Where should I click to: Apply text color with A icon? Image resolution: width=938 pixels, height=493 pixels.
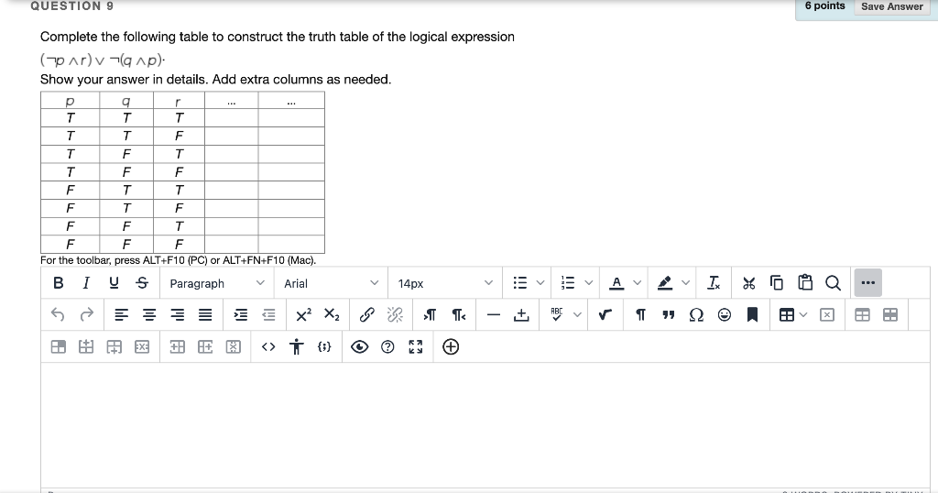616,283
